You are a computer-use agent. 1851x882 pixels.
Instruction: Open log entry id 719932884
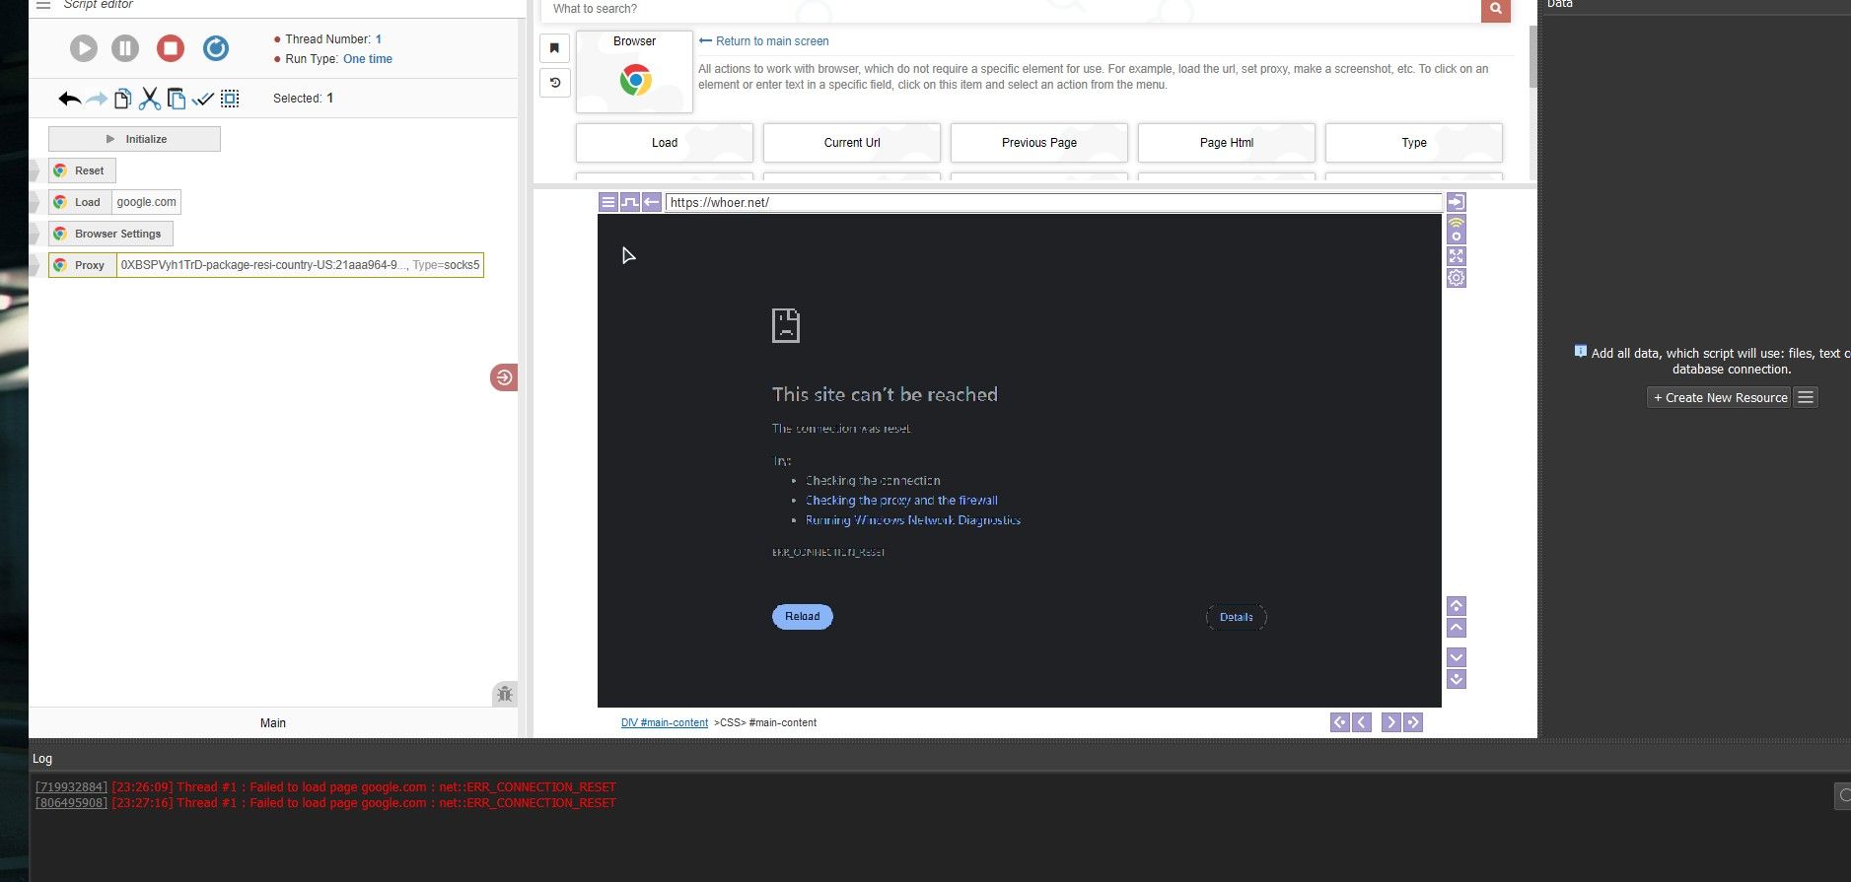pos(71,787)
